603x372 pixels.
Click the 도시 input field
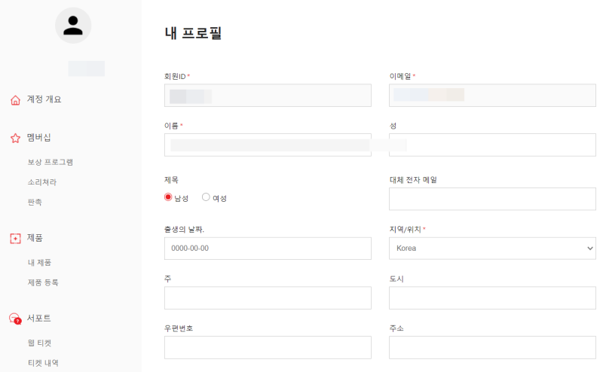click(492, 298)
